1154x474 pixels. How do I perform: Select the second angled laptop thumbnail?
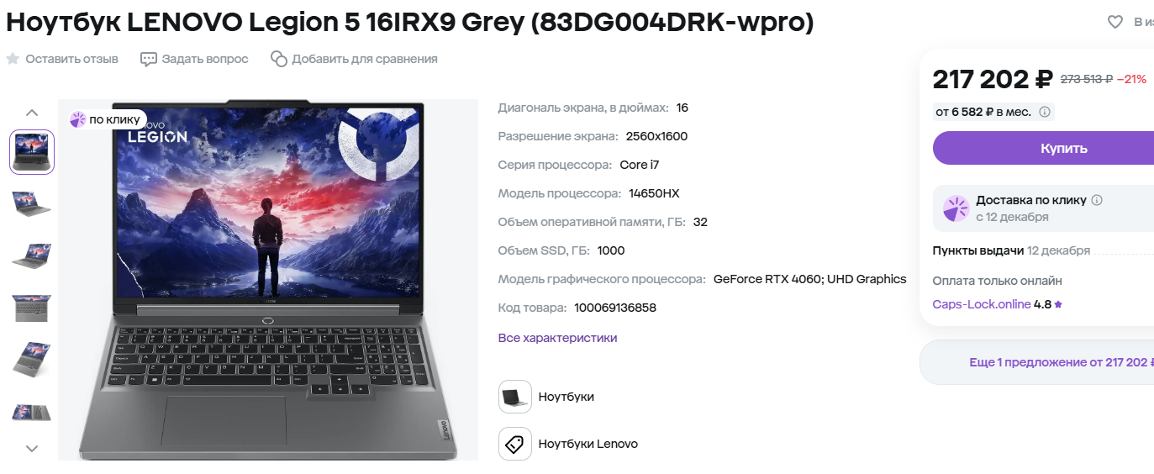(x=32, y=204)
